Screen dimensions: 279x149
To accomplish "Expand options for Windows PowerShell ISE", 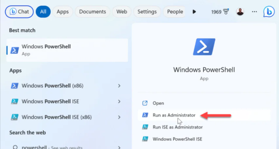I will point(119,101).
